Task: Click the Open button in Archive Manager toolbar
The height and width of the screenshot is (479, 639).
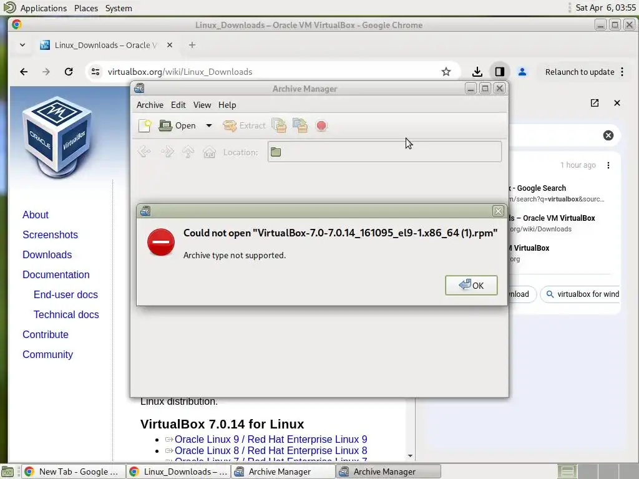Action: 177,125
